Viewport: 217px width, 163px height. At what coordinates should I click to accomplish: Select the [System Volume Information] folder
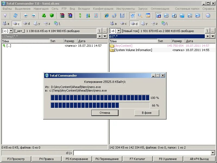[162, 50]
